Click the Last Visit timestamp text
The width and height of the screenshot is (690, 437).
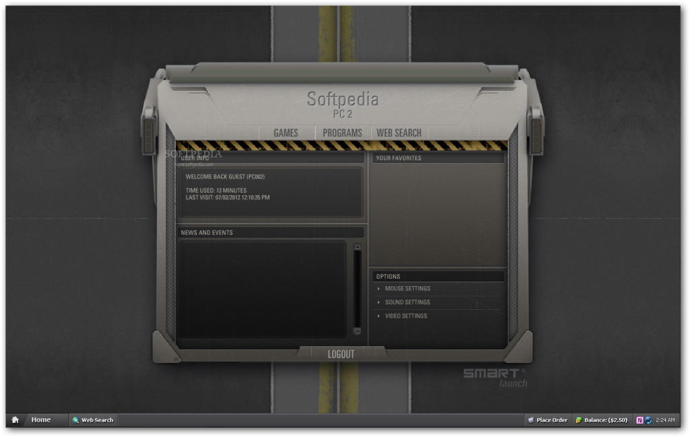[228, 197]
